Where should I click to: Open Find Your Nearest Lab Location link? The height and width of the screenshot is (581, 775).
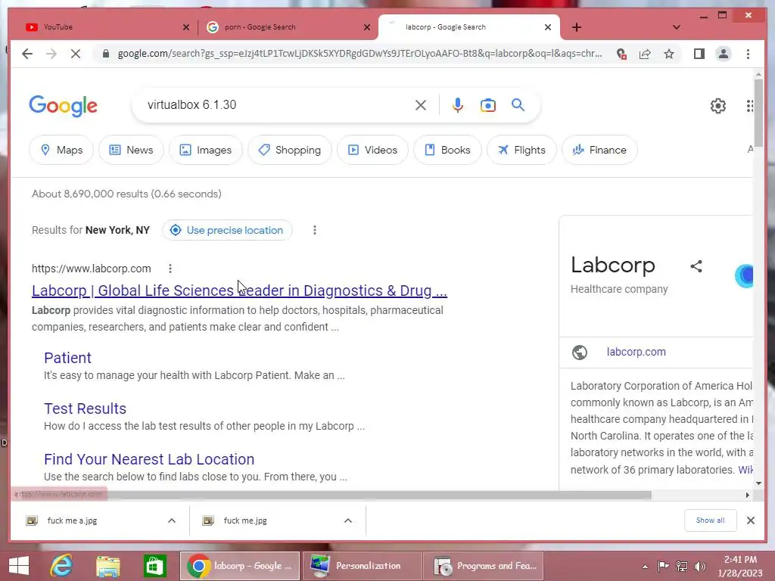tap(149, 459)
